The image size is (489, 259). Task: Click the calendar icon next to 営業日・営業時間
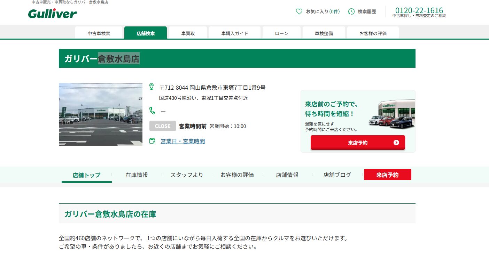[152, 141]
